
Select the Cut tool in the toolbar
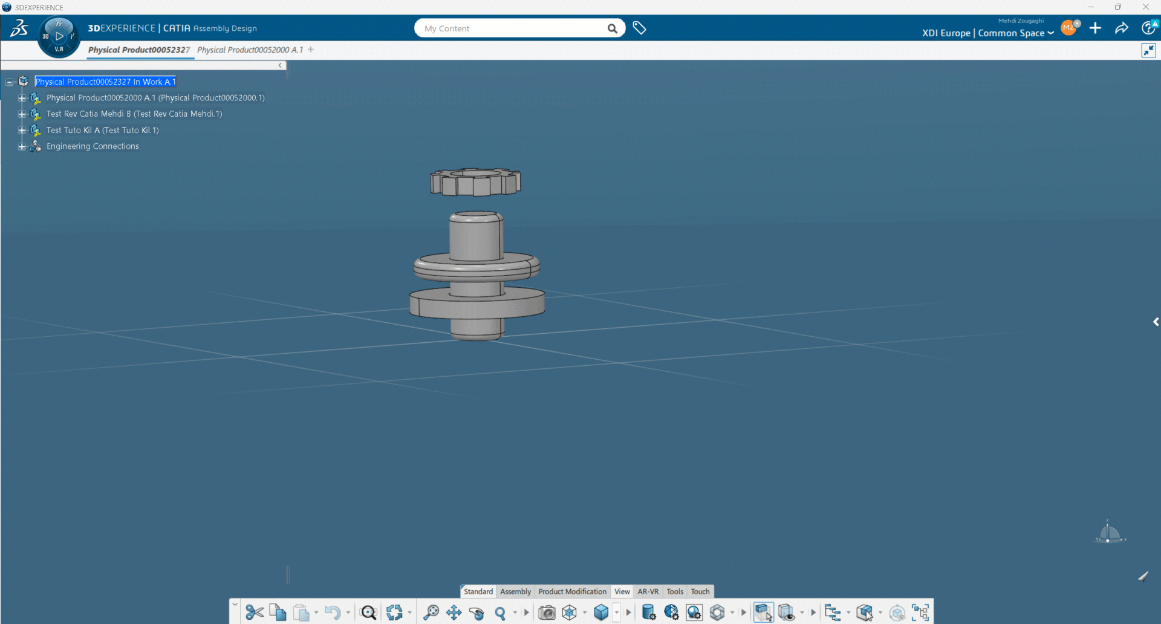point(253,613)
